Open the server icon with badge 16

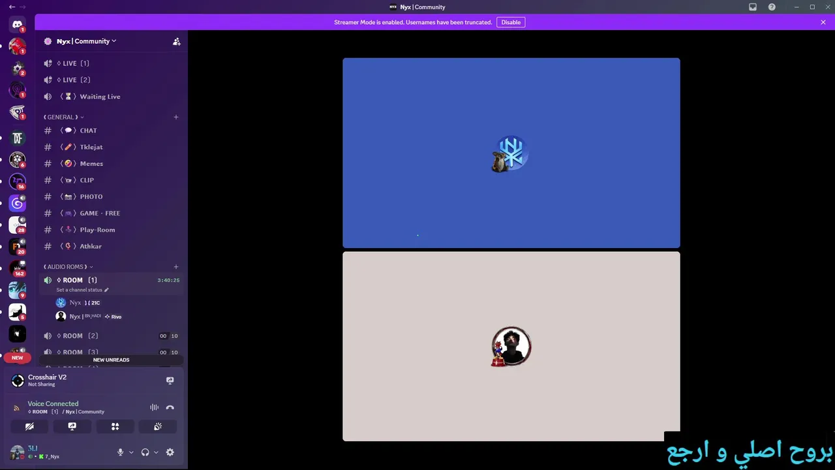(18, 181)
